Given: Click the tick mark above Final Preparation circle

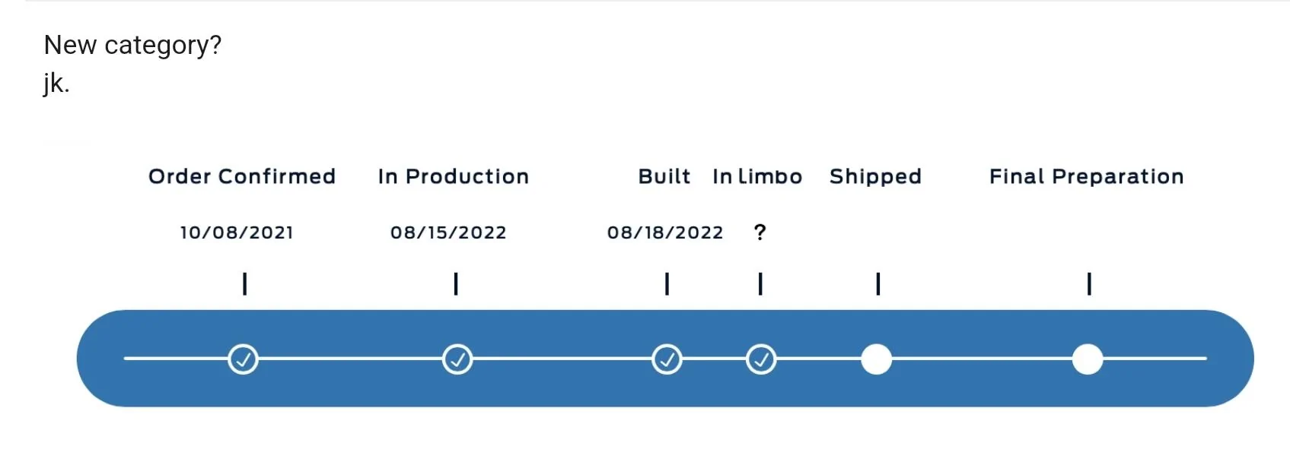Looking at the screenshot, I should 1089,283.
